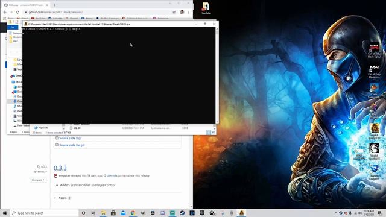Click the tray microphone icon
The width and height of the screenshot is (386, 217).
click(350, 213)
